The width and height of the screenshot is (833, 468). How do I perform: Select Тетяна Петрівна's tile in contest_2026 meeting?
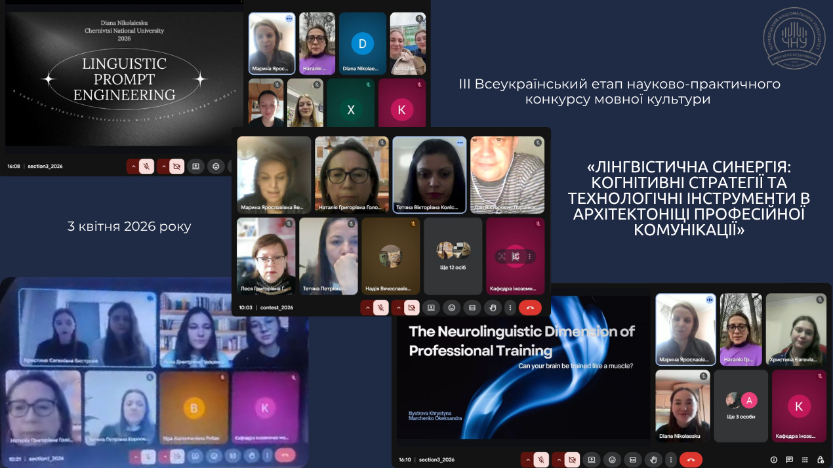328,256
